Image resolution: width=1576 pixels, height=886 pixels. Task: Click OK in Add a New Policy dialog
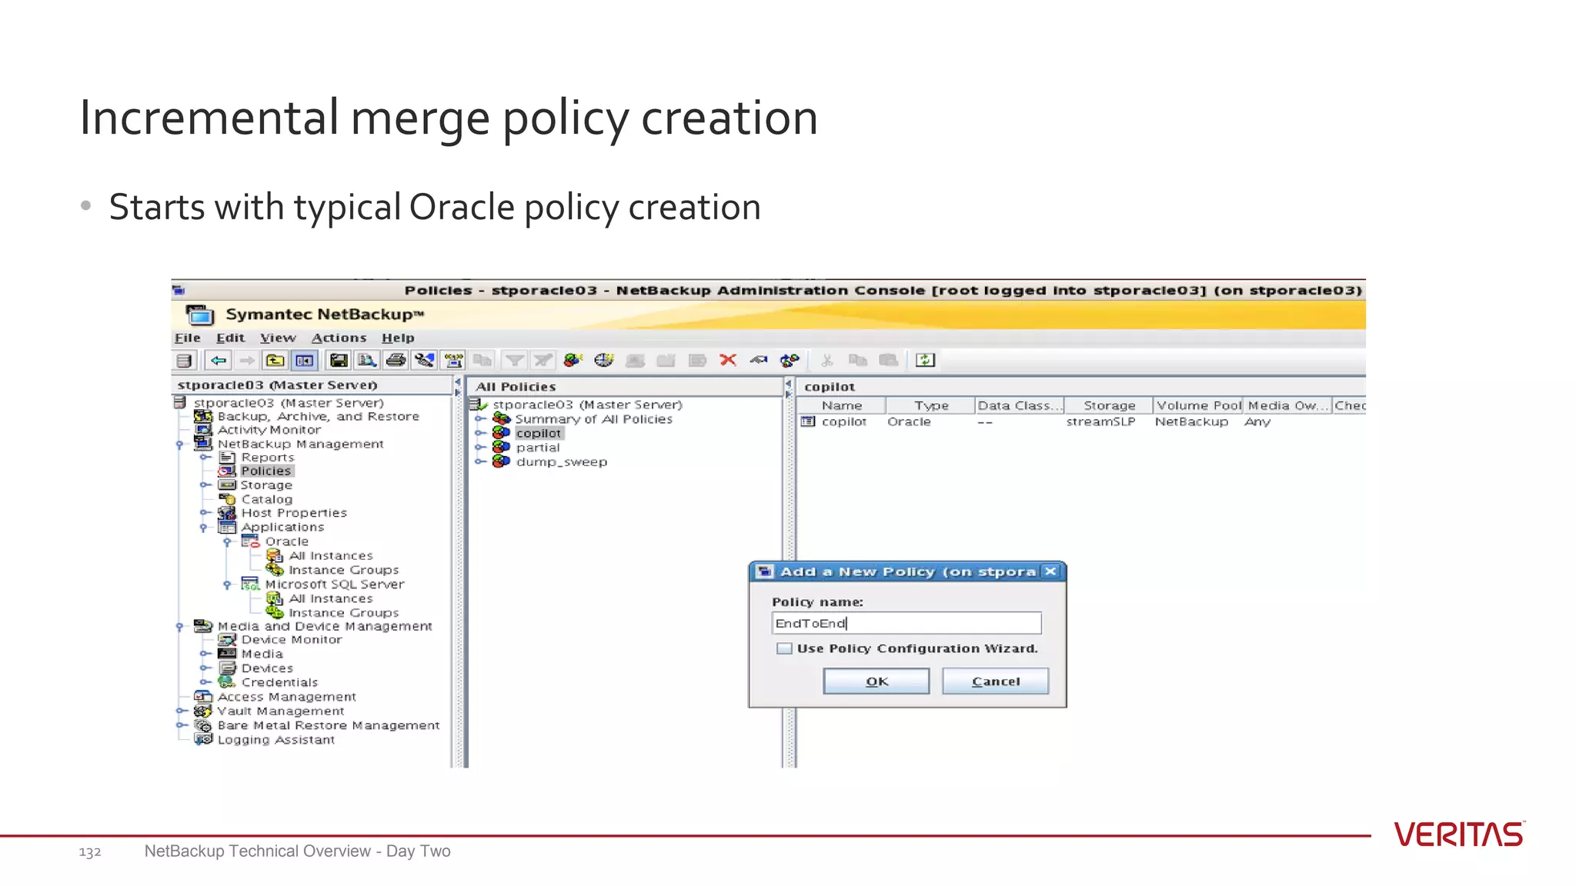(876, 681)
